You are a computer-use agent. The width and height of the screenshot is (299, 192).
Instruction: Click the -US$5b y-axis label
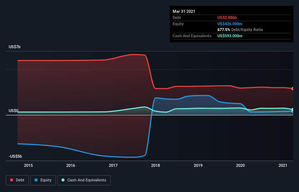(15, 157)
